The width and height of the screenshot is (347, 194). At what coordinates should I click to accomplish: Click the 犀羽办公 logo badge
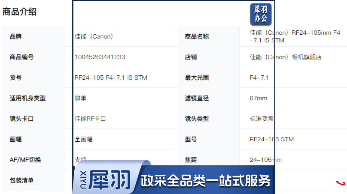pyautogui.click(x=261, y=14)
